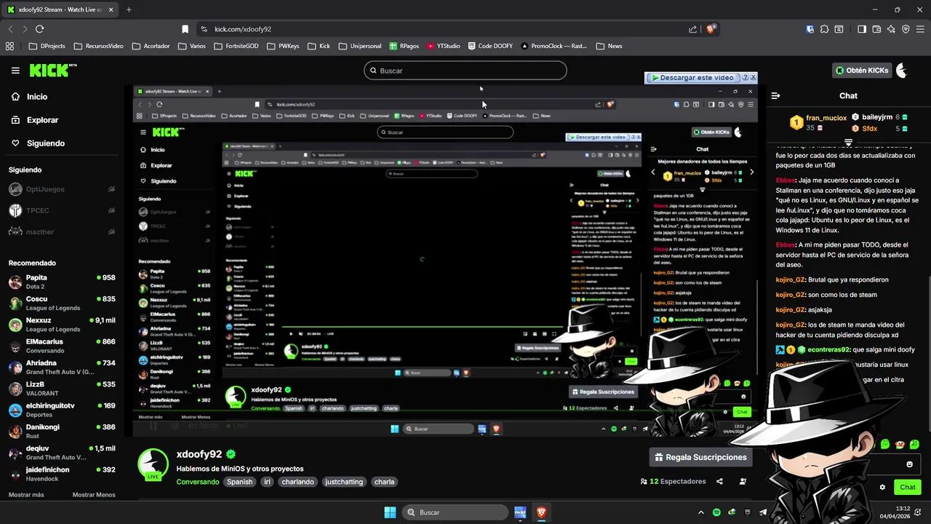Click baileyjrm in top donors
Image resolution: width=931 pixels, height=524 pixels.
[877, 117]
